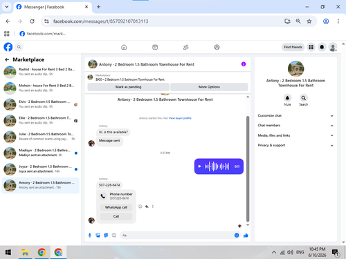This screenshot has height=259, width=346.
Task: Switch to the Messenger | Facebook browser tab
Action: click(x=53, y=7)
